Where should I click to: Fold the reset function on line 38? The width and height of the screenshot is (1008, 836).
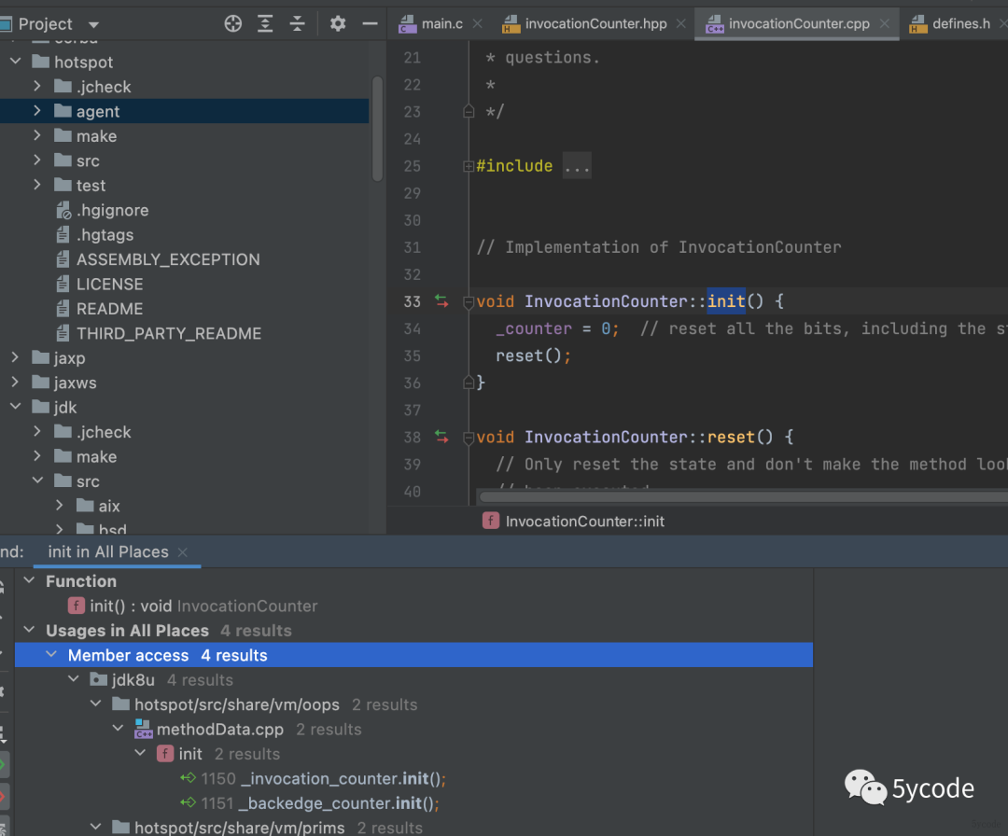pyautogui.click(x=469, y=438)
